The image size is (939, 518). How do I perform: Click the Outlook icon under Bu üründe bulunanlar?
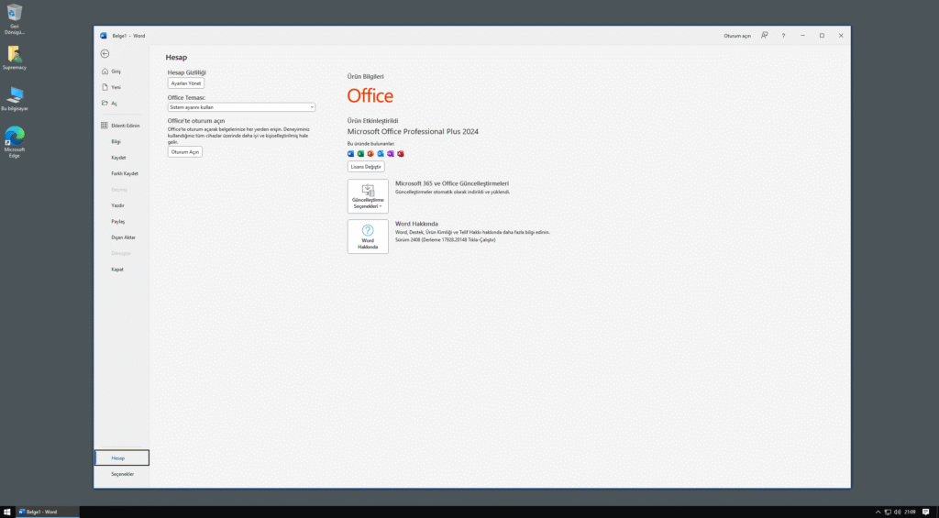[381, 154]
